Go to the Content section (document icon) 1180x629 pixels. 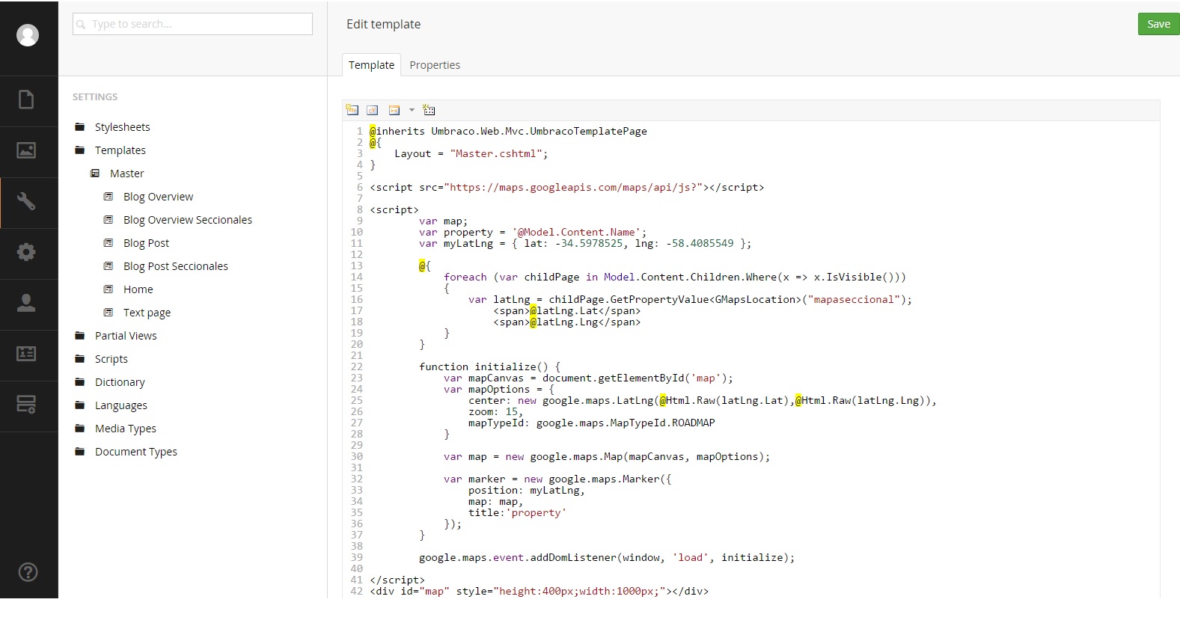[x=26, y=99]
